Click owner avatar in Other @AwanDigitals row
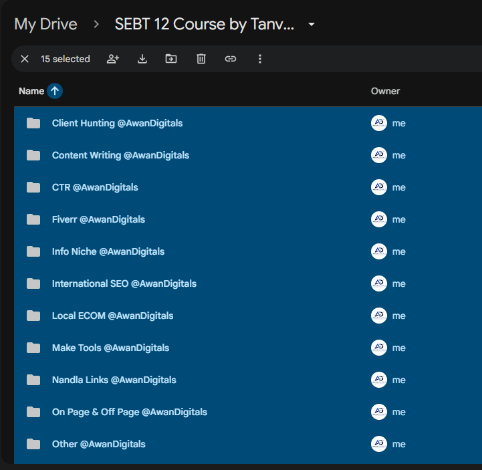This screenshot has width=482, height=470. [378, 444]
